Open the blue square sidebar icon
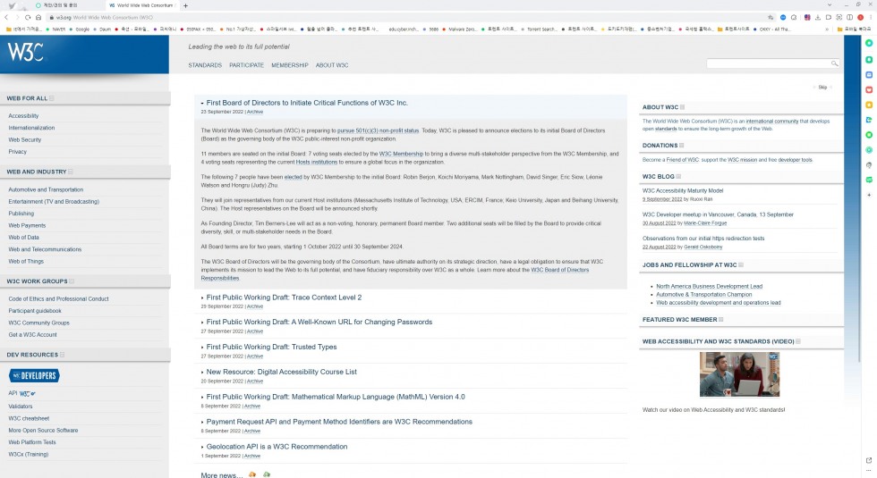 (x=869, y=74)
